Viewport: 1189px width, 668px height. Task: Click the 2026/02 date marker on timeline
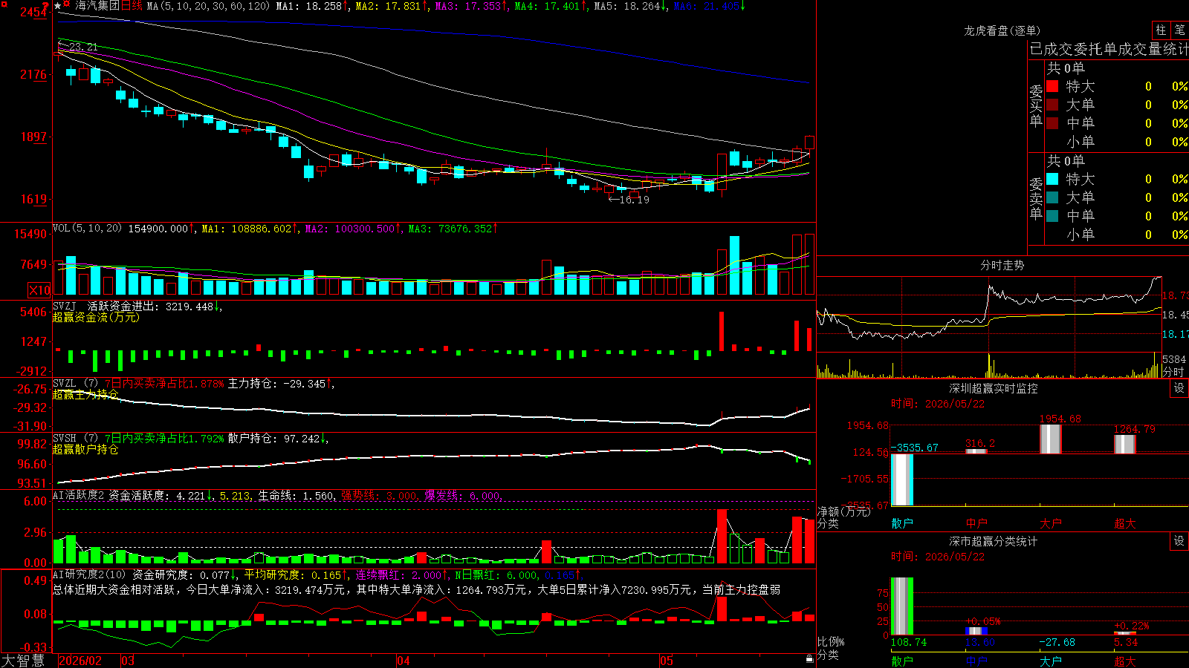(80, 661)
